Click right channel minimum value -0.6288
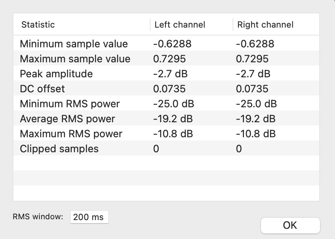Viewport: 335px width, 239px height. click(x=255, y=44)
